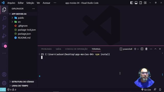The image size is (164, 92).
Task: Open panel more actions ellipsis
Action: [x=151, y=49]
